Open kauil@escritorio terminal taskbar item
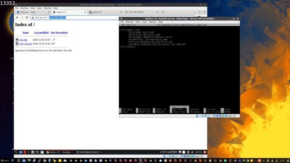 click(89, 152)
